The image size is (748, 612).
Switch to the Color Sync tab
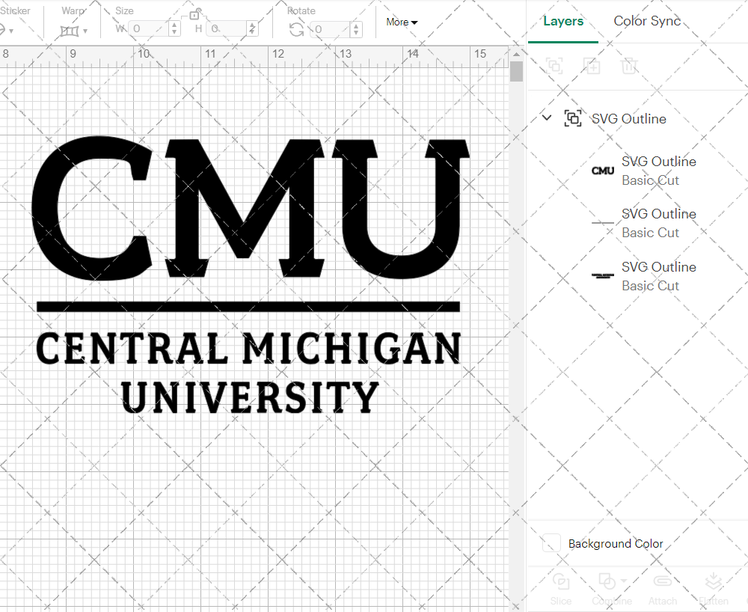coord(646,21)
